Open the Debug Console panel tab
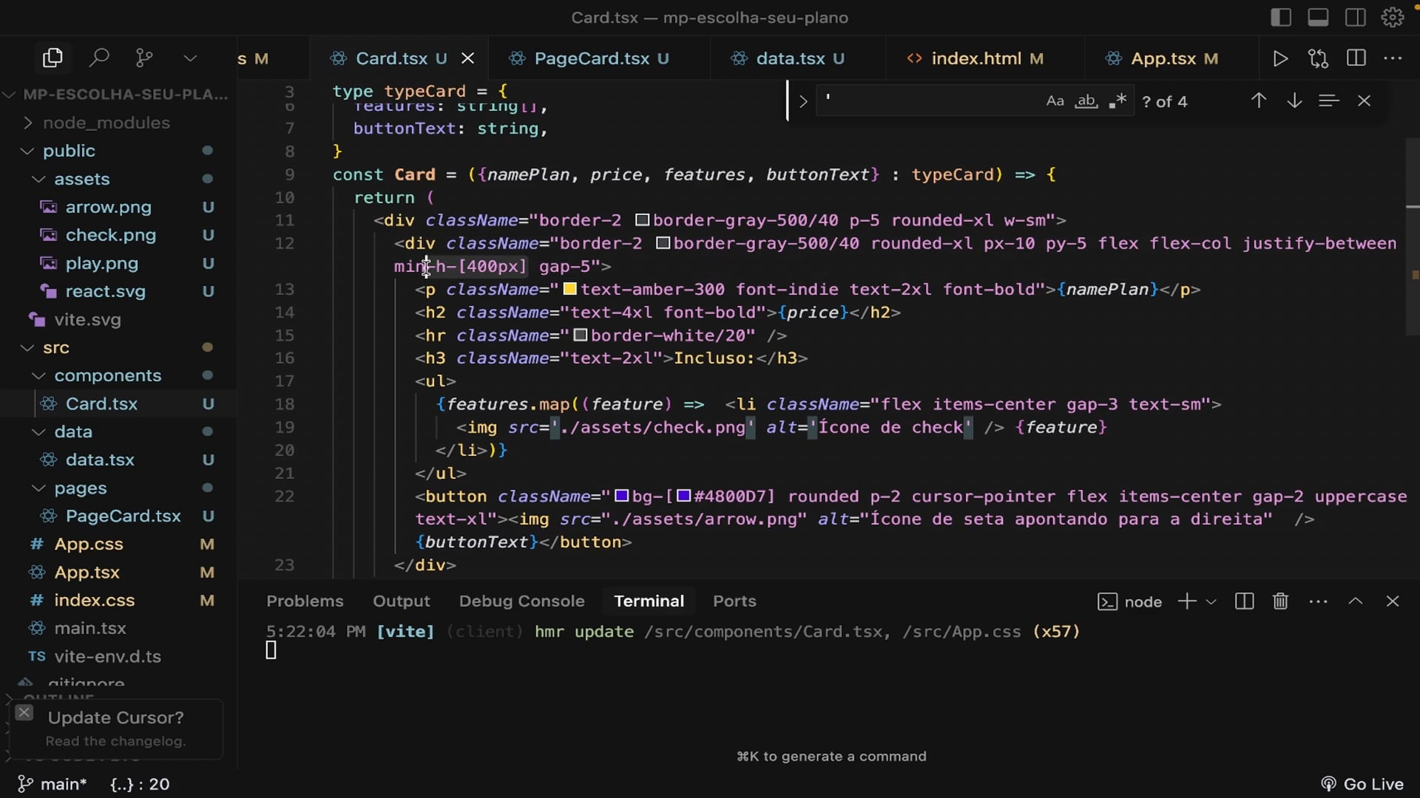The image size is (1420, 798). tap(521, 601)
